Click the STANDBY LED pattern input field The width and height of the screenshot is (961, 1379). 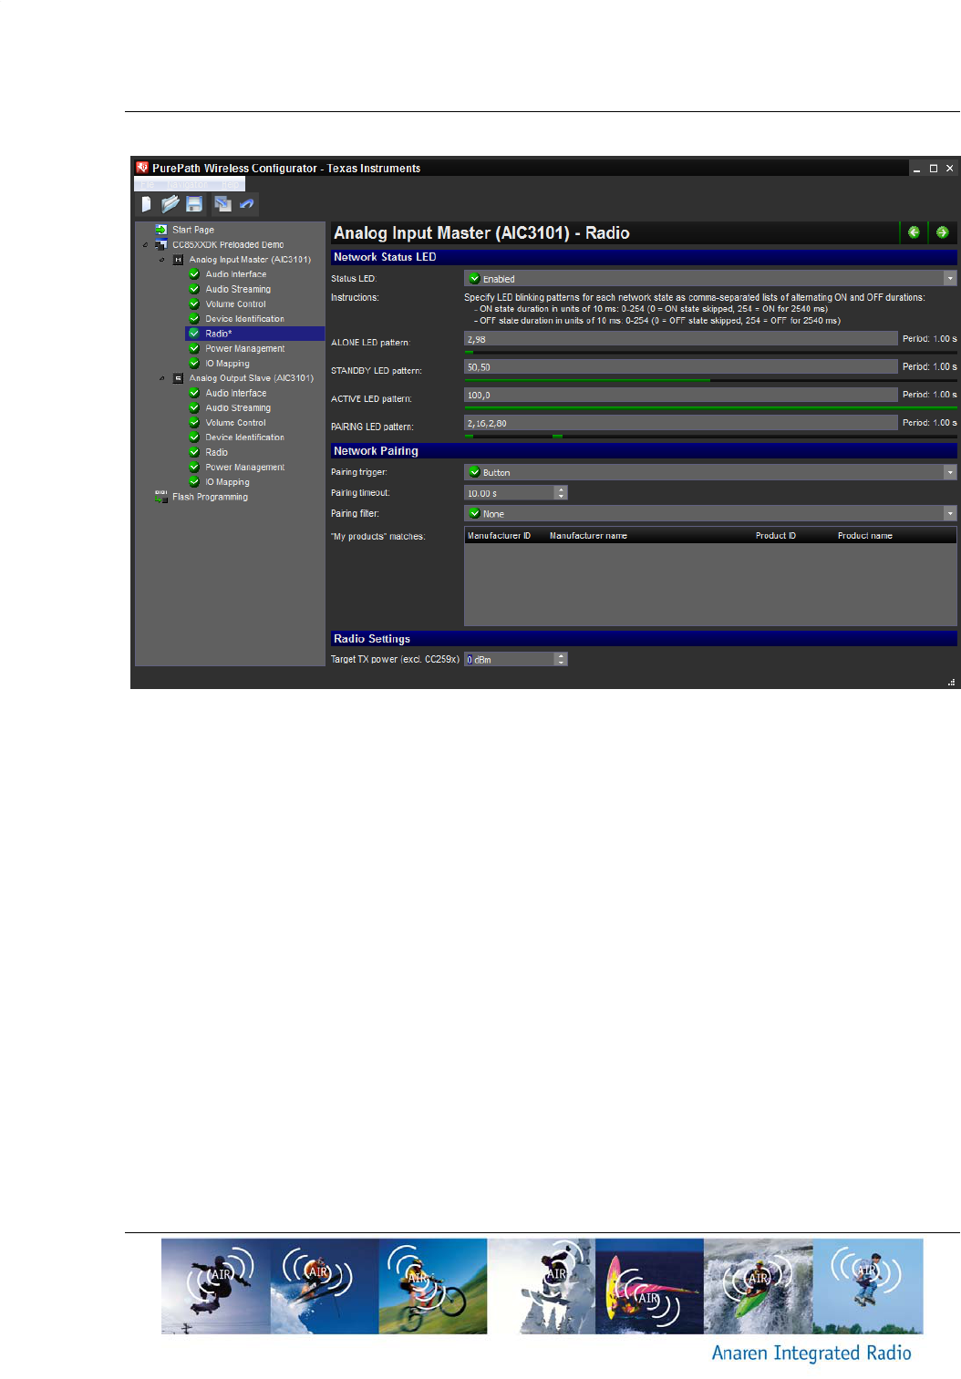(681, 366)
